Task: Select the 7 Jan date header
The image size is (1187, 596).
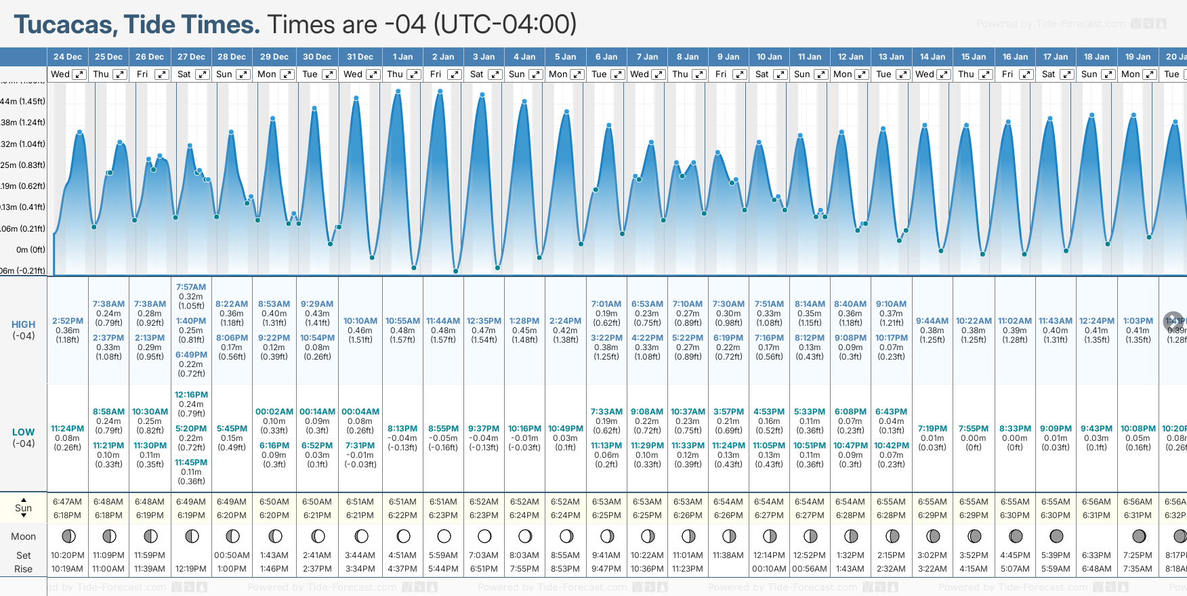Action: point(647,57)
